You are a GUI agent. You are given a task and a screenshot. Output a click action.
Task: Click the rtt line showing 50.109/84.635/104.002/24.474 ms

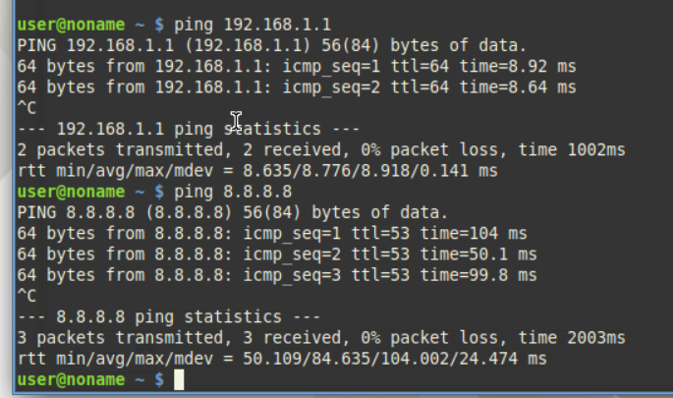click(282, 359)
